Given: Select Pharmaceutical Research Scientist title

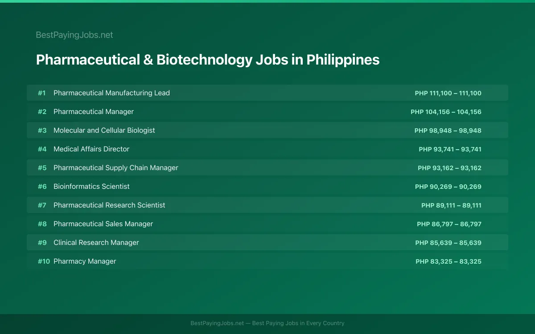Looking at the screenshot, I should click(x=109, y=205).
